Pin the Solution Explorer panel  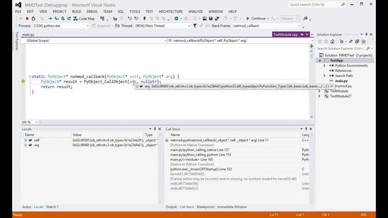(366, 35)
